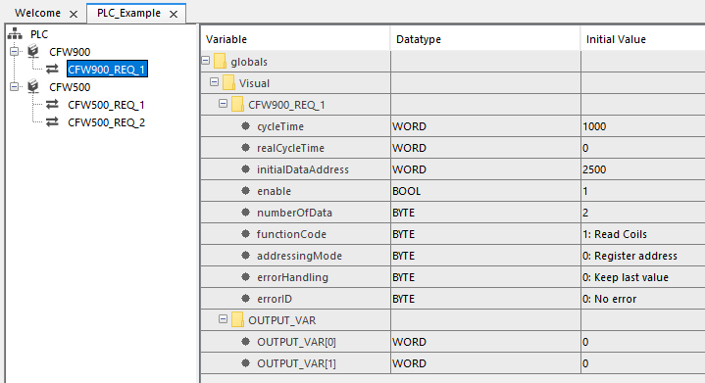Click the errorHandling variable name
Screen dimensions: 705x383
pos(292,277)
